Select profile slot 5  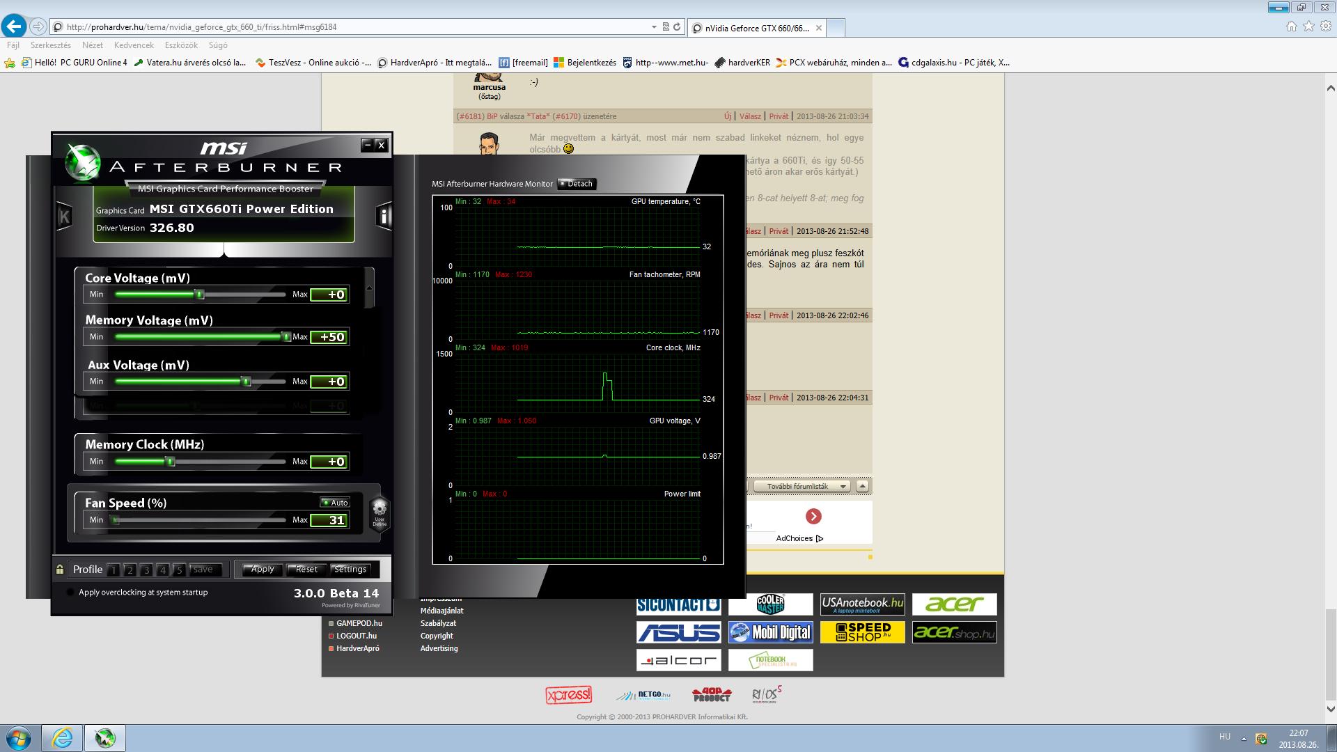pos(179,570)
